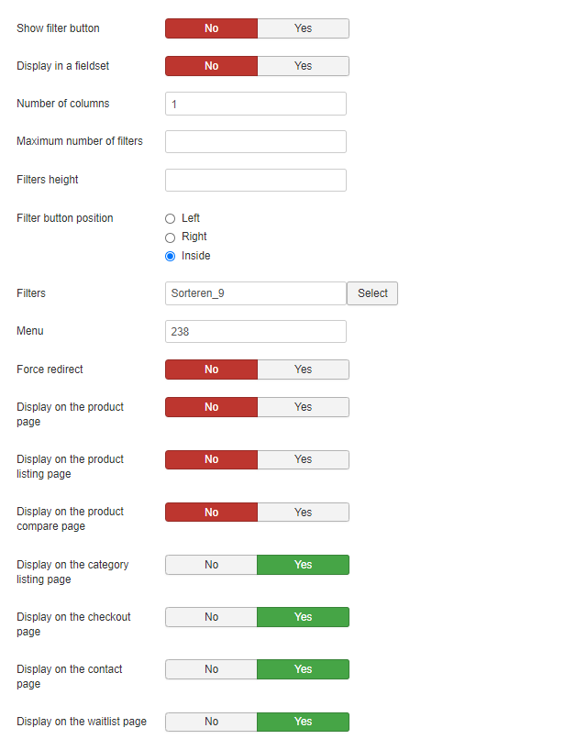Enable Display on the product page
Image resolution: width=576 pixels, height=750 pixels.
coord(303,407)
